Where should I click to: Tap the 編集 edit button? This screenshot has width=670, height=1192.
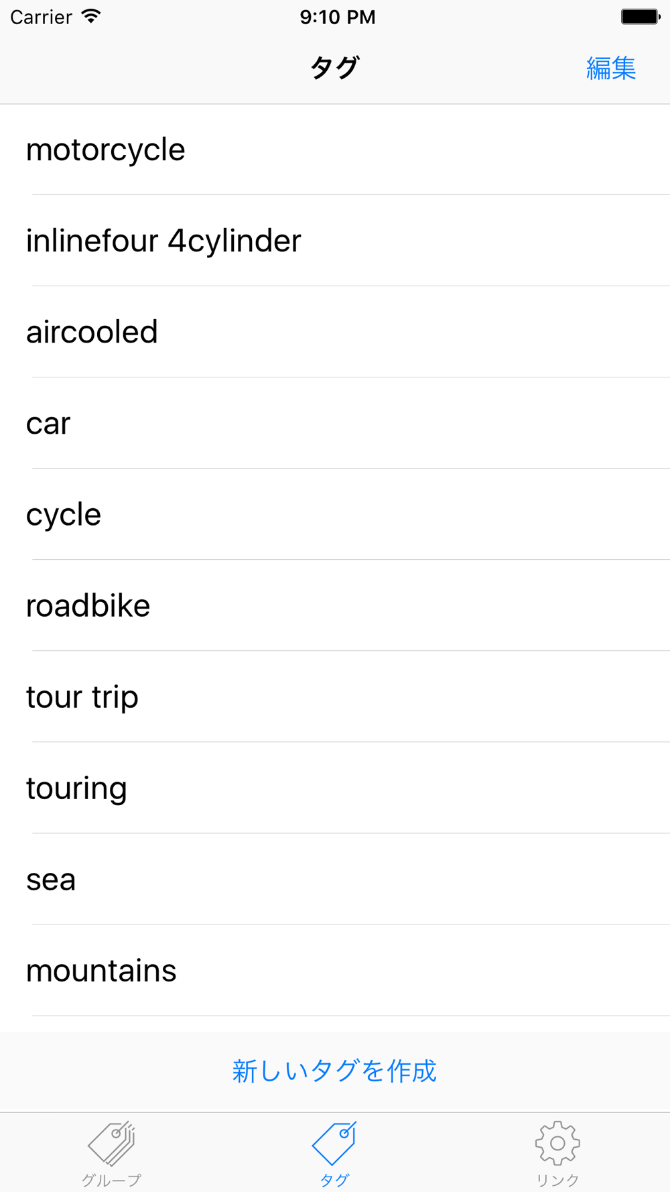pyautogui.click(x=610, y=68)
